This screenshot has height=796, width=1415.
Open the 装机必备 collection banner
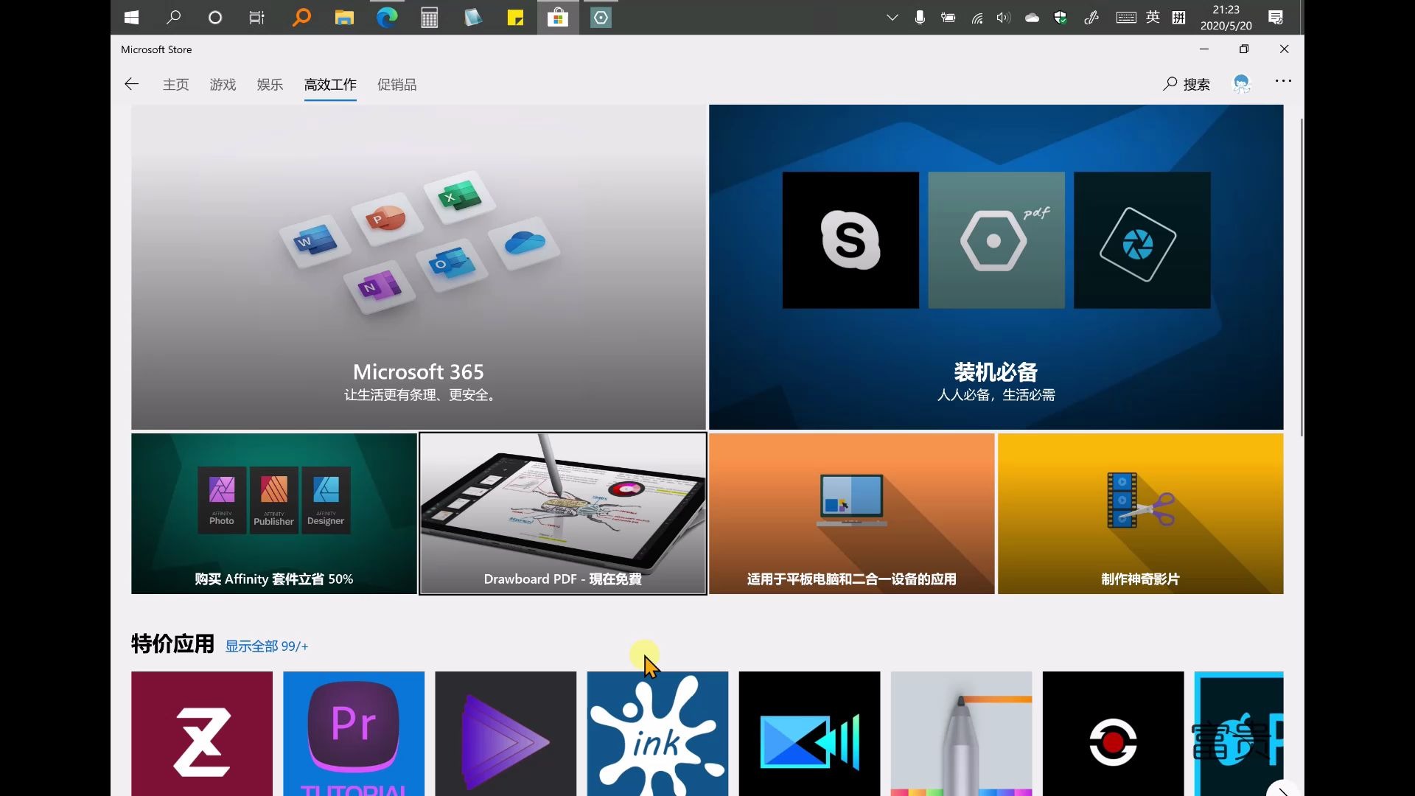pos(996,267)
